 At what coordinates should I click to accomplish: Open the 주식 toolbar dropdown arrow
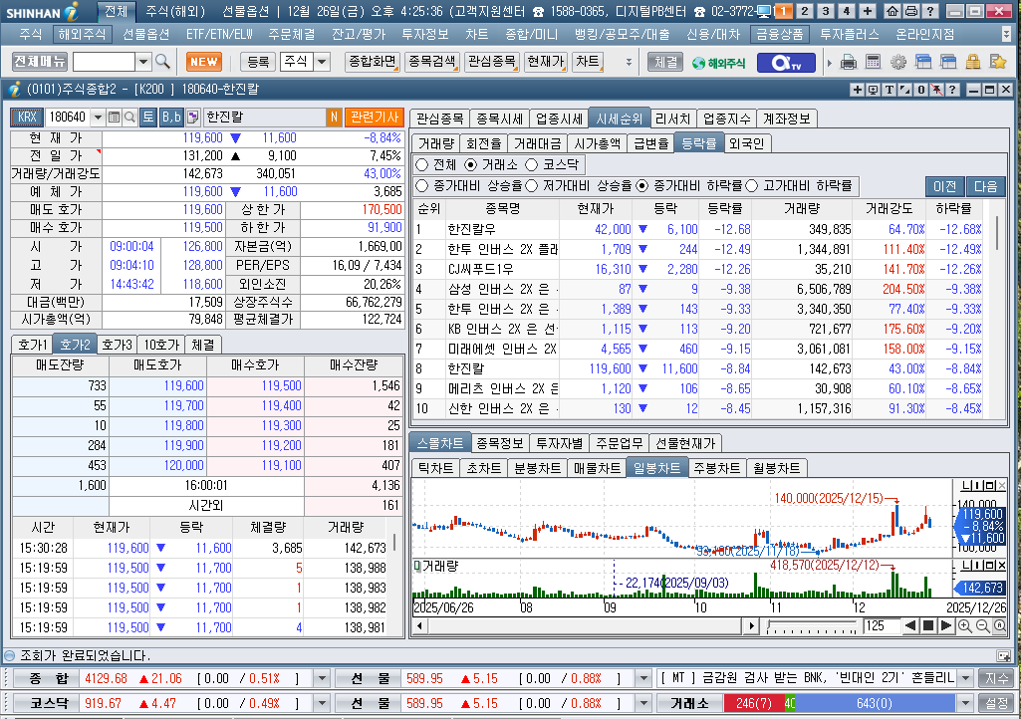click(x=322, y=62)
